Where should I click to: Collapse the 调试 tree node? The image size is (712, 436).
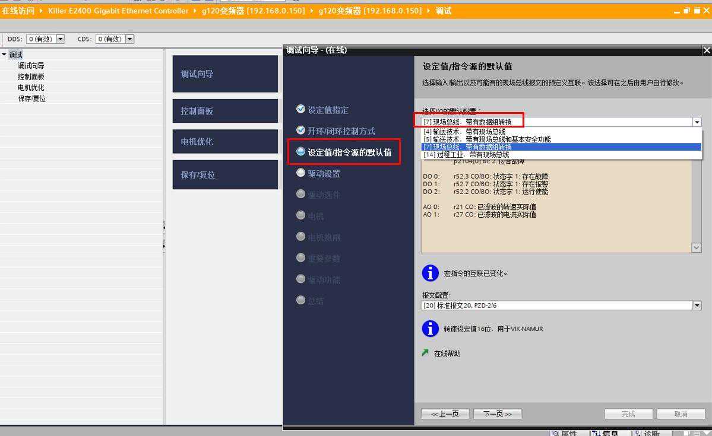pyautogui.click(x=5, y=55)
